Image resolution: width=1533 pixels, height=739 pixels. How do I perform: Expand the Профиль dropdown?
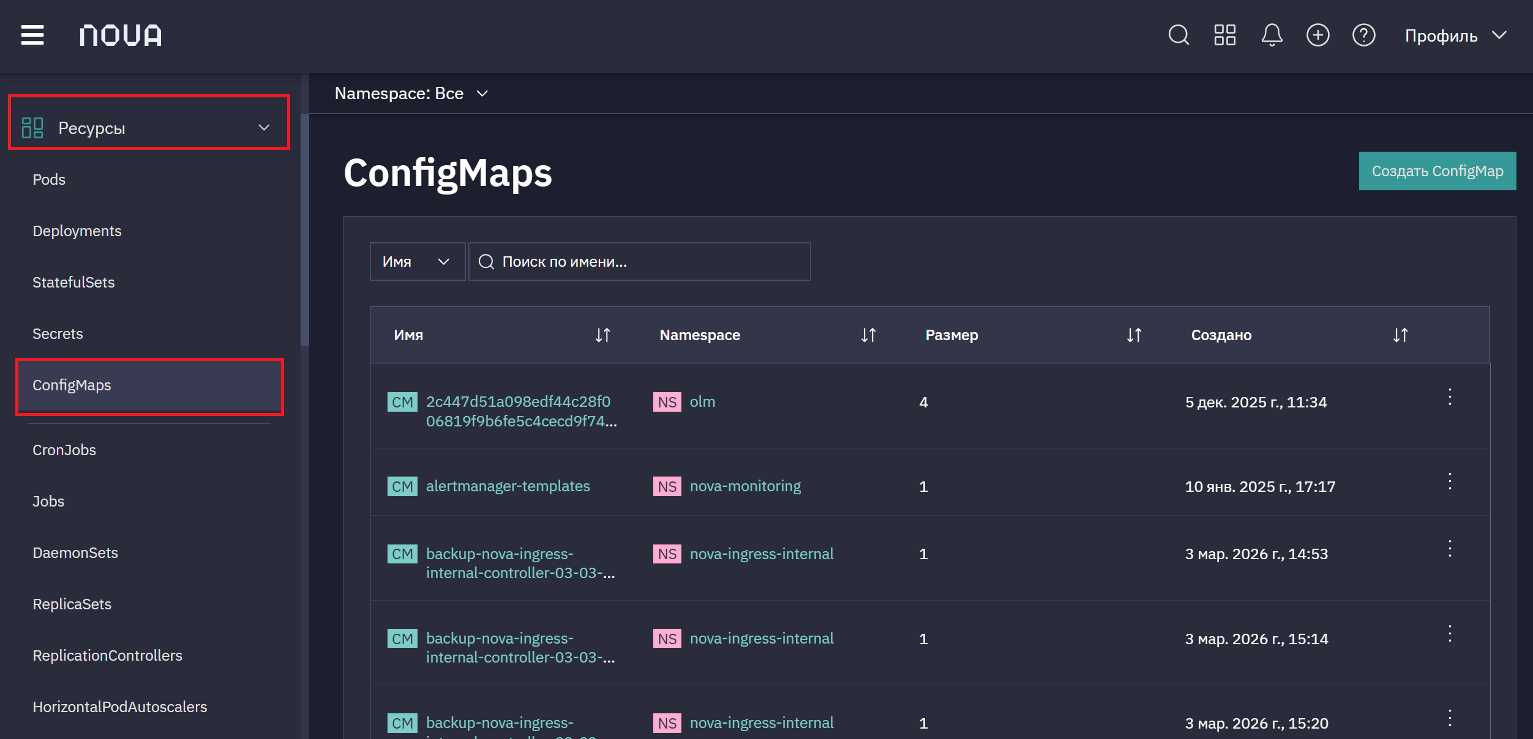[1455, 35]
